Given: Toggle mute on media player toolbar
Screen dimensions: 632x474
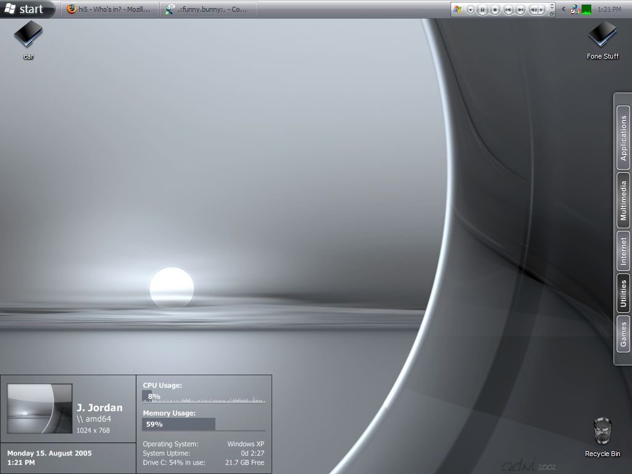Looking at the screenshot, I should click(x=534, y=10).
